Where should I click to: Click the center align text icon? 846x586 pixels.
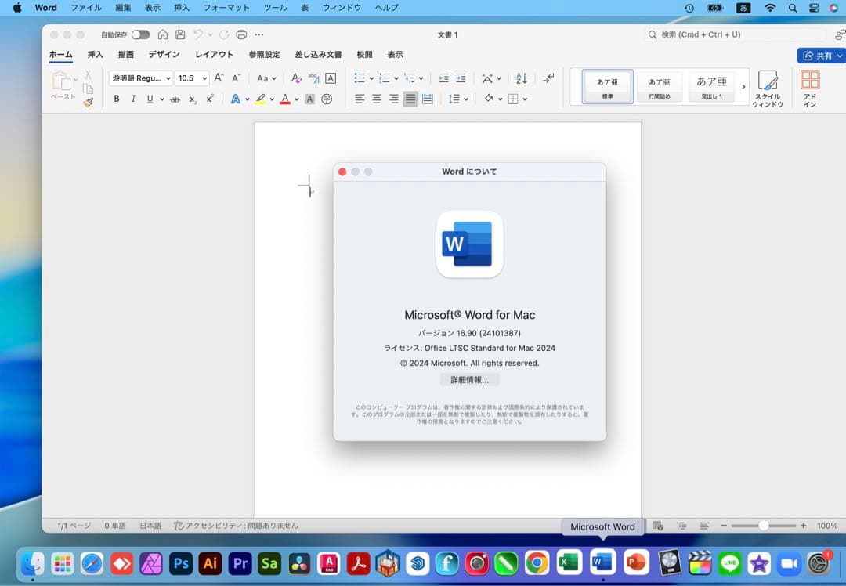tap(377, 99)
